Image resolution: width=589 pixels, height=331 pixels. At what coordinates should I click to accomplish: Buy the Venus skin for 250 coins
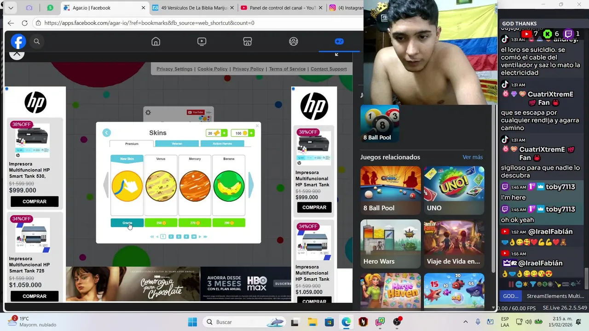tap(161, 223)
